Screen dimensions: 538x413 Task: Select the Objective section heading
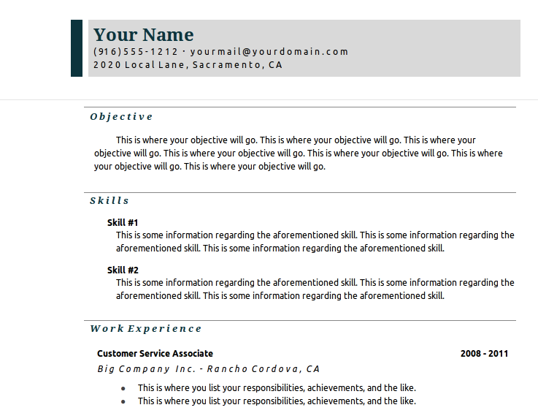[x=121, y=117]
